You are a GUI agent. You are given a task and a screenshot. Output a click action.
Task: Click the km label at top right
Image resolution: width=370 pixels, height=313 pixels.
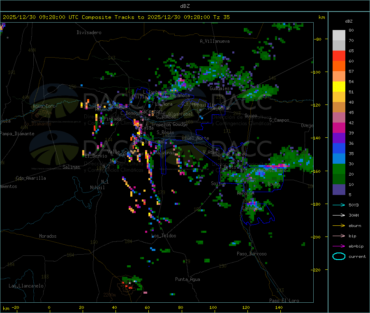[x=321, y=17]
